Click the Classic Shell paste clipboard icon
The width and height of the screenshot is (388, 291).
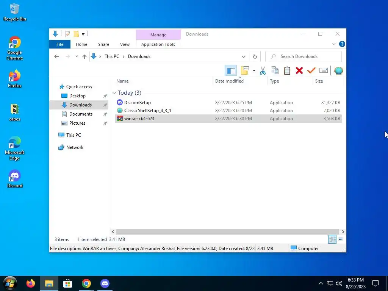tap(287, 71)
